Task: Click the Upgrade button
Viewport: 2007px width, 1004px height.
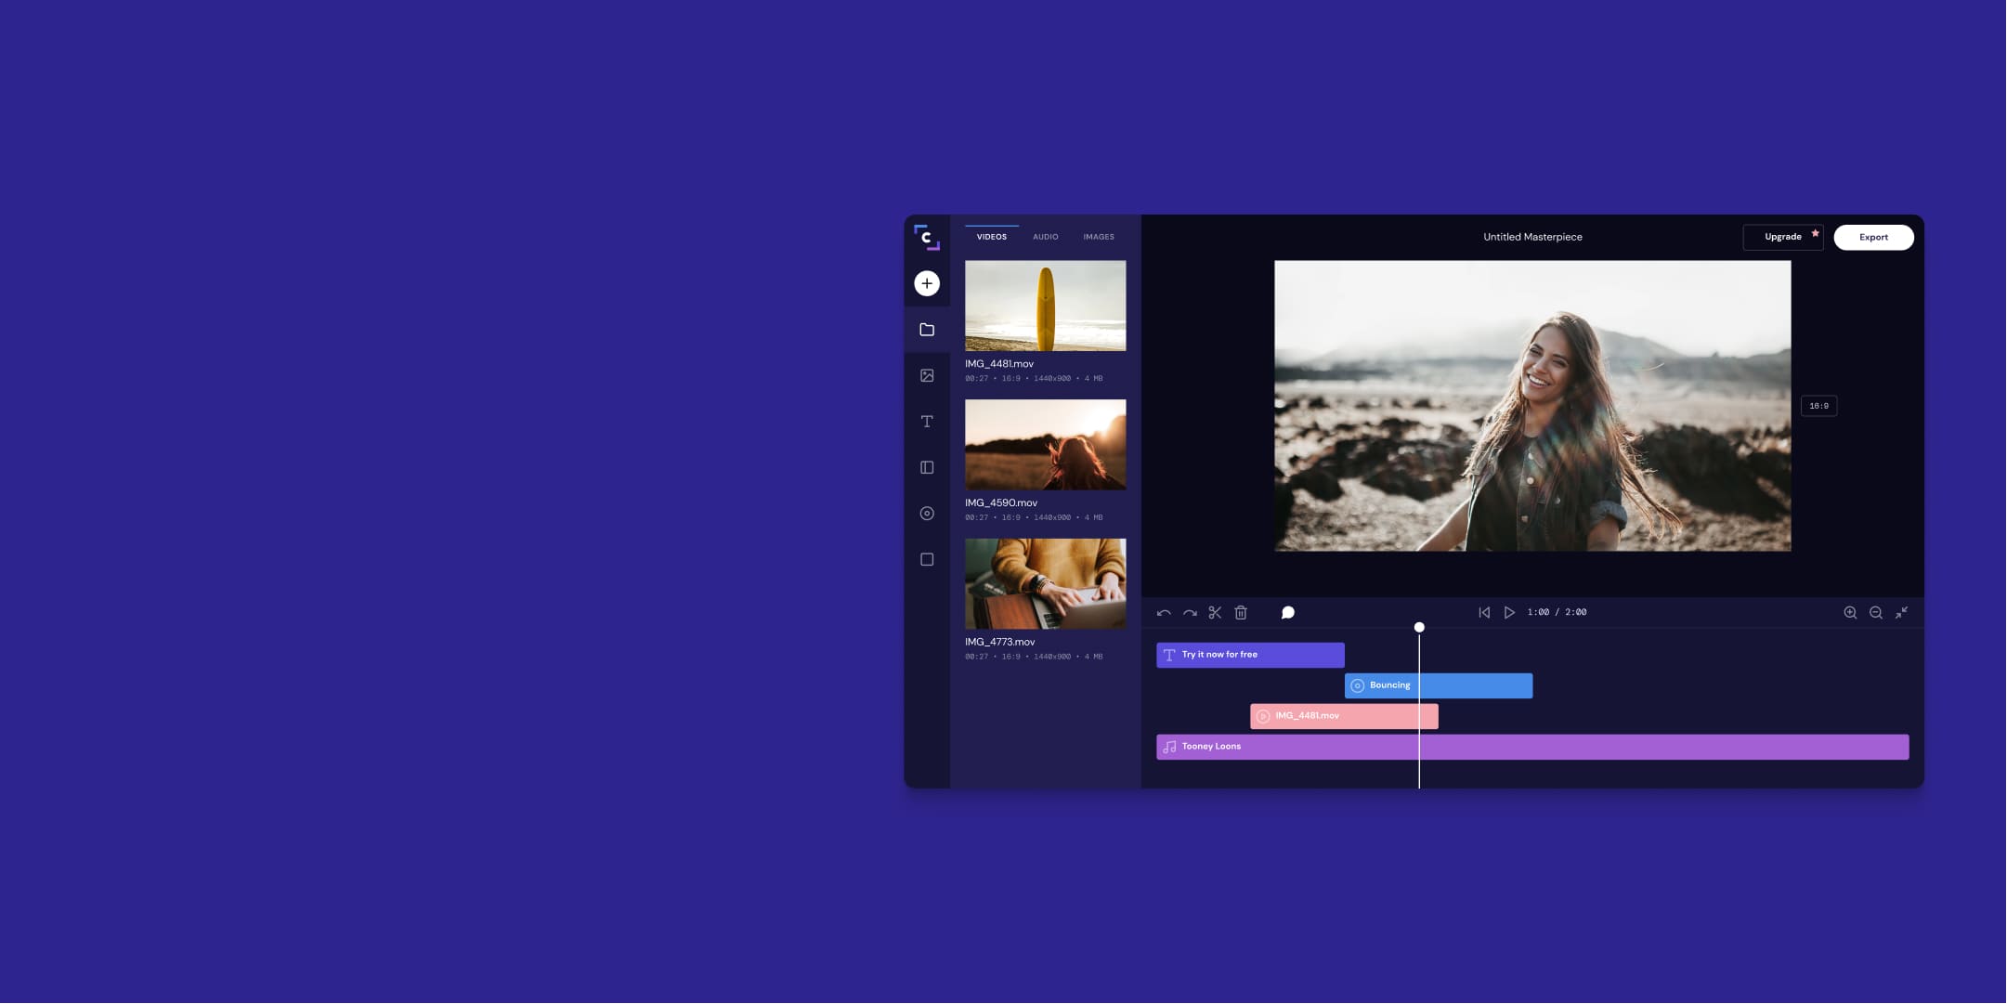Action: 1783,237
